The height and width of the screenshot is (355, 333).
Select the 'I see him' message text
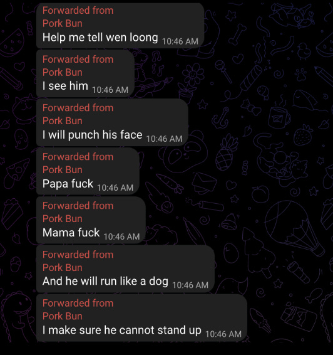tap(65, 86)
